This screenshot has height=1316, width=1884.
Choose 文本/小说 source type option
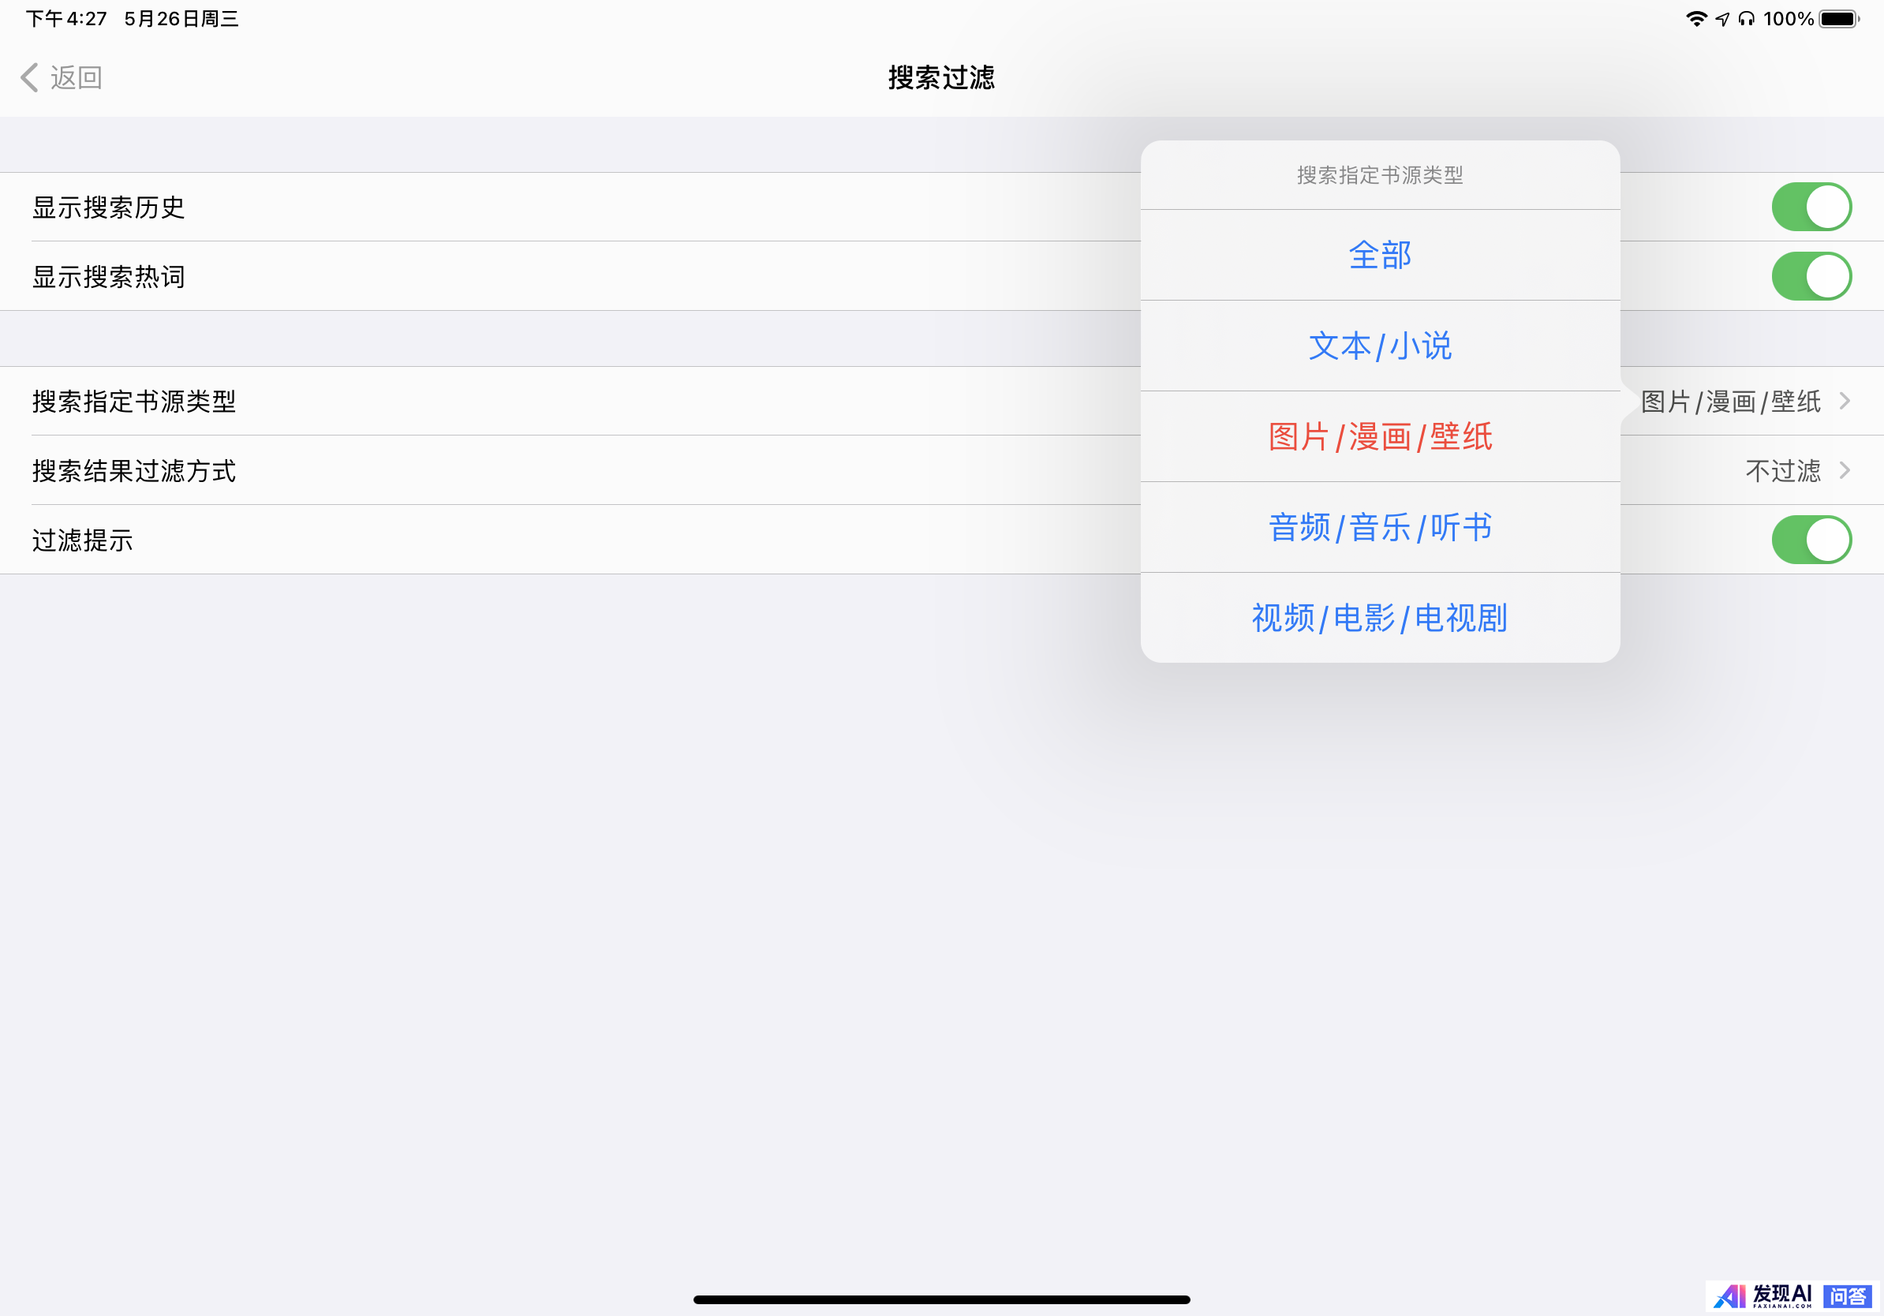click(1379, 346)
